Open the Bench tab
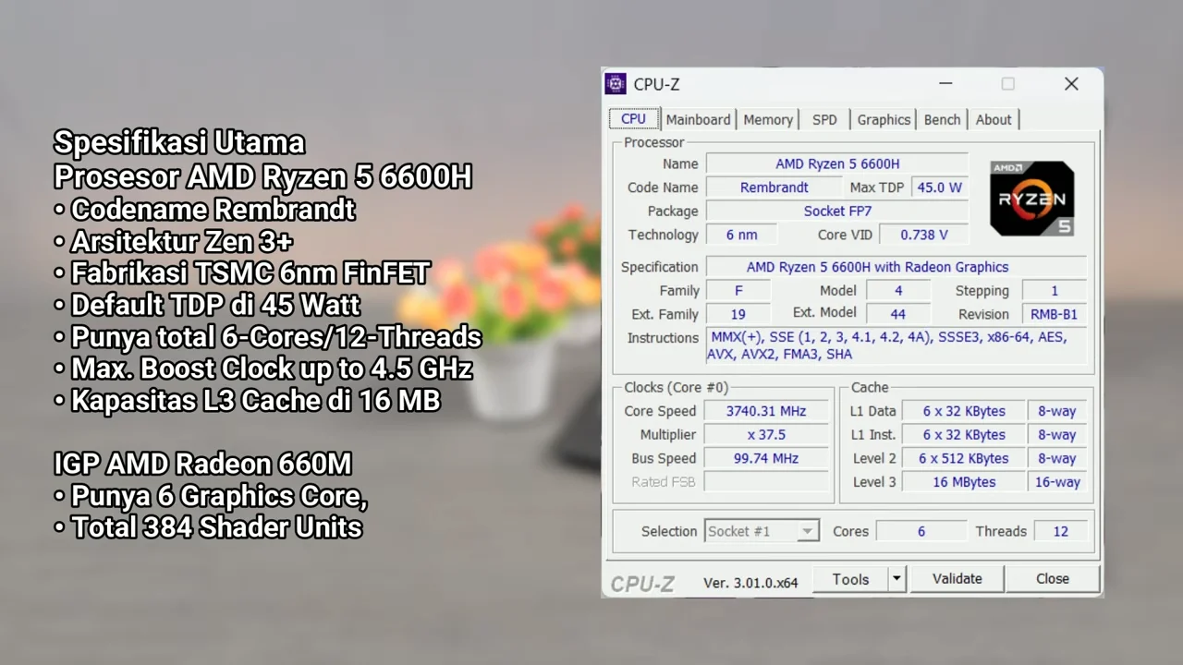 942,119
